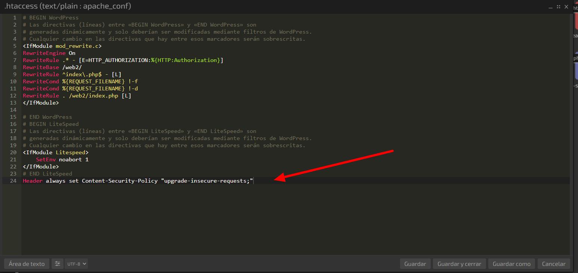Click the '# BEGIN LiteSpeed' comment line
The width and height of the screenshot is (578, 273).
[x=51, y=124]
